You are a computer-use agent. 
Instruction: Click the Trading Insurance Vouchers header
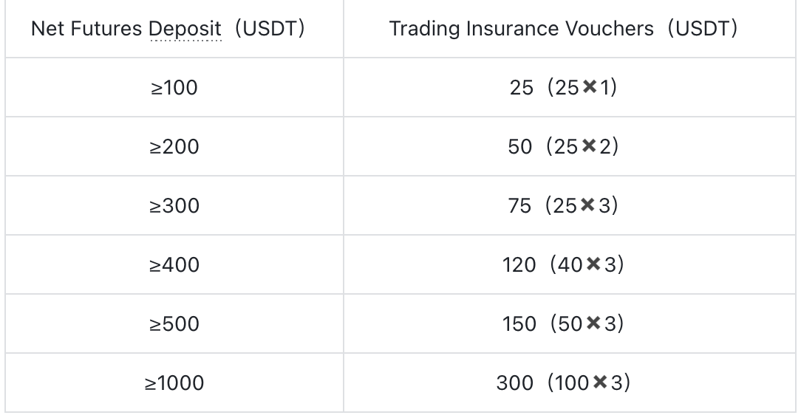(570, 29)
